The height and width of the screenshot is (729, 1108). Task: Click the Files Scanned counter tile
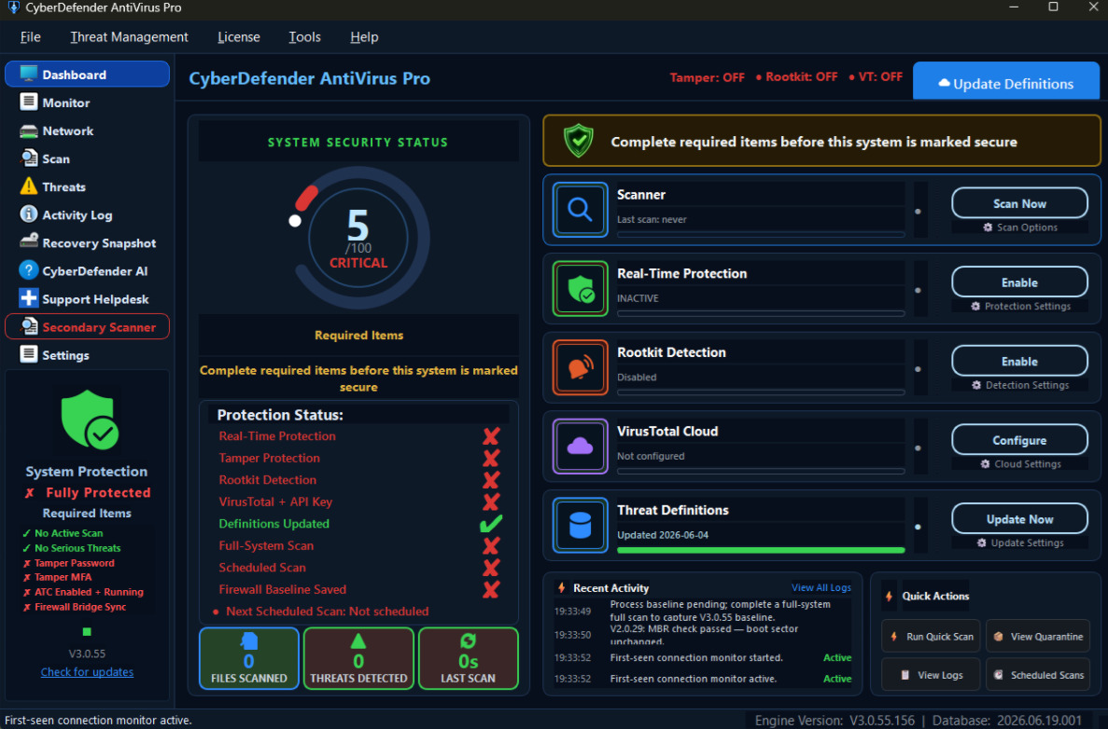pyautogui.click(x=248, y=658)
